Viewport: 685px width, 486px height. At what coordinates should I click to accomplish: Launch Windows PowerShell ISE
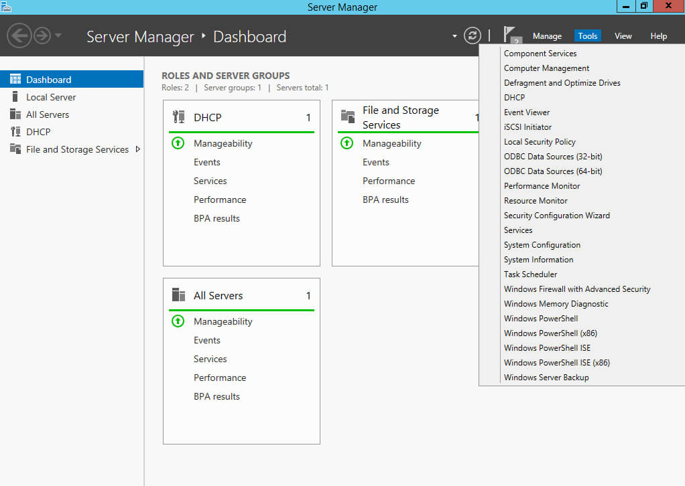tap(547, 348)
